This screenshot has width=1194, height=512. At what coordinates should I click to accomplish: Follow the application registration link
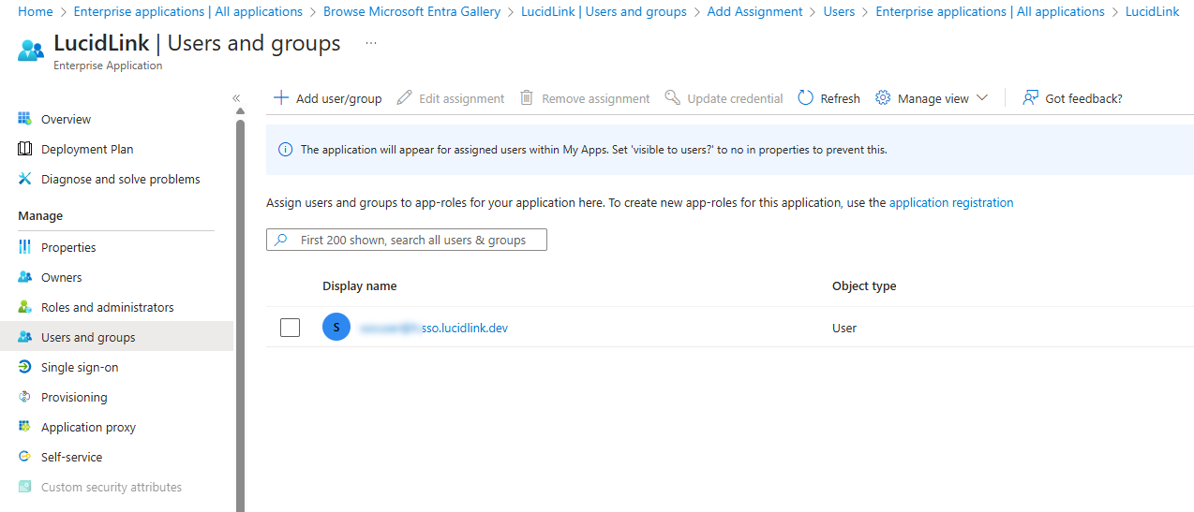click(951, 202)
